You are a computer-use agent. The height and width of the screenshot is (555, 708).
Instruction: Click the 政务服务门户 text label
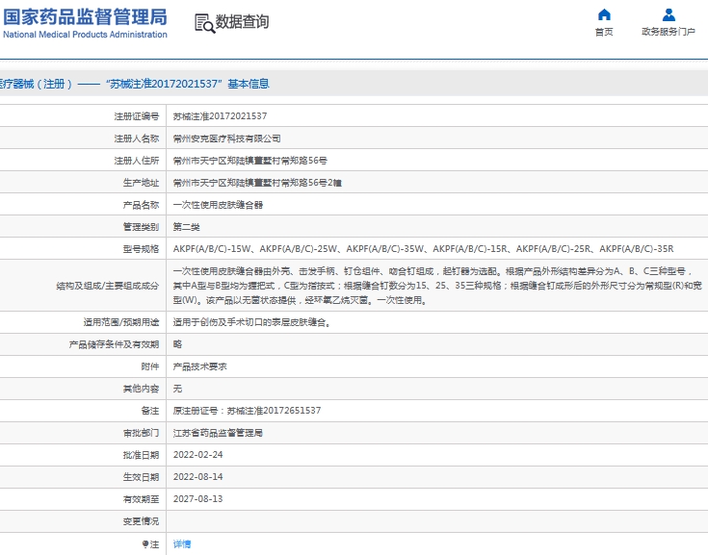click(x=669, y=32)
